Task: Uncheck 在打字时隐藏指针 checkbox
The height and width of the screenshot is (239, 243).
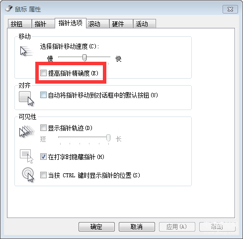Action: click(x=43, y=157)
